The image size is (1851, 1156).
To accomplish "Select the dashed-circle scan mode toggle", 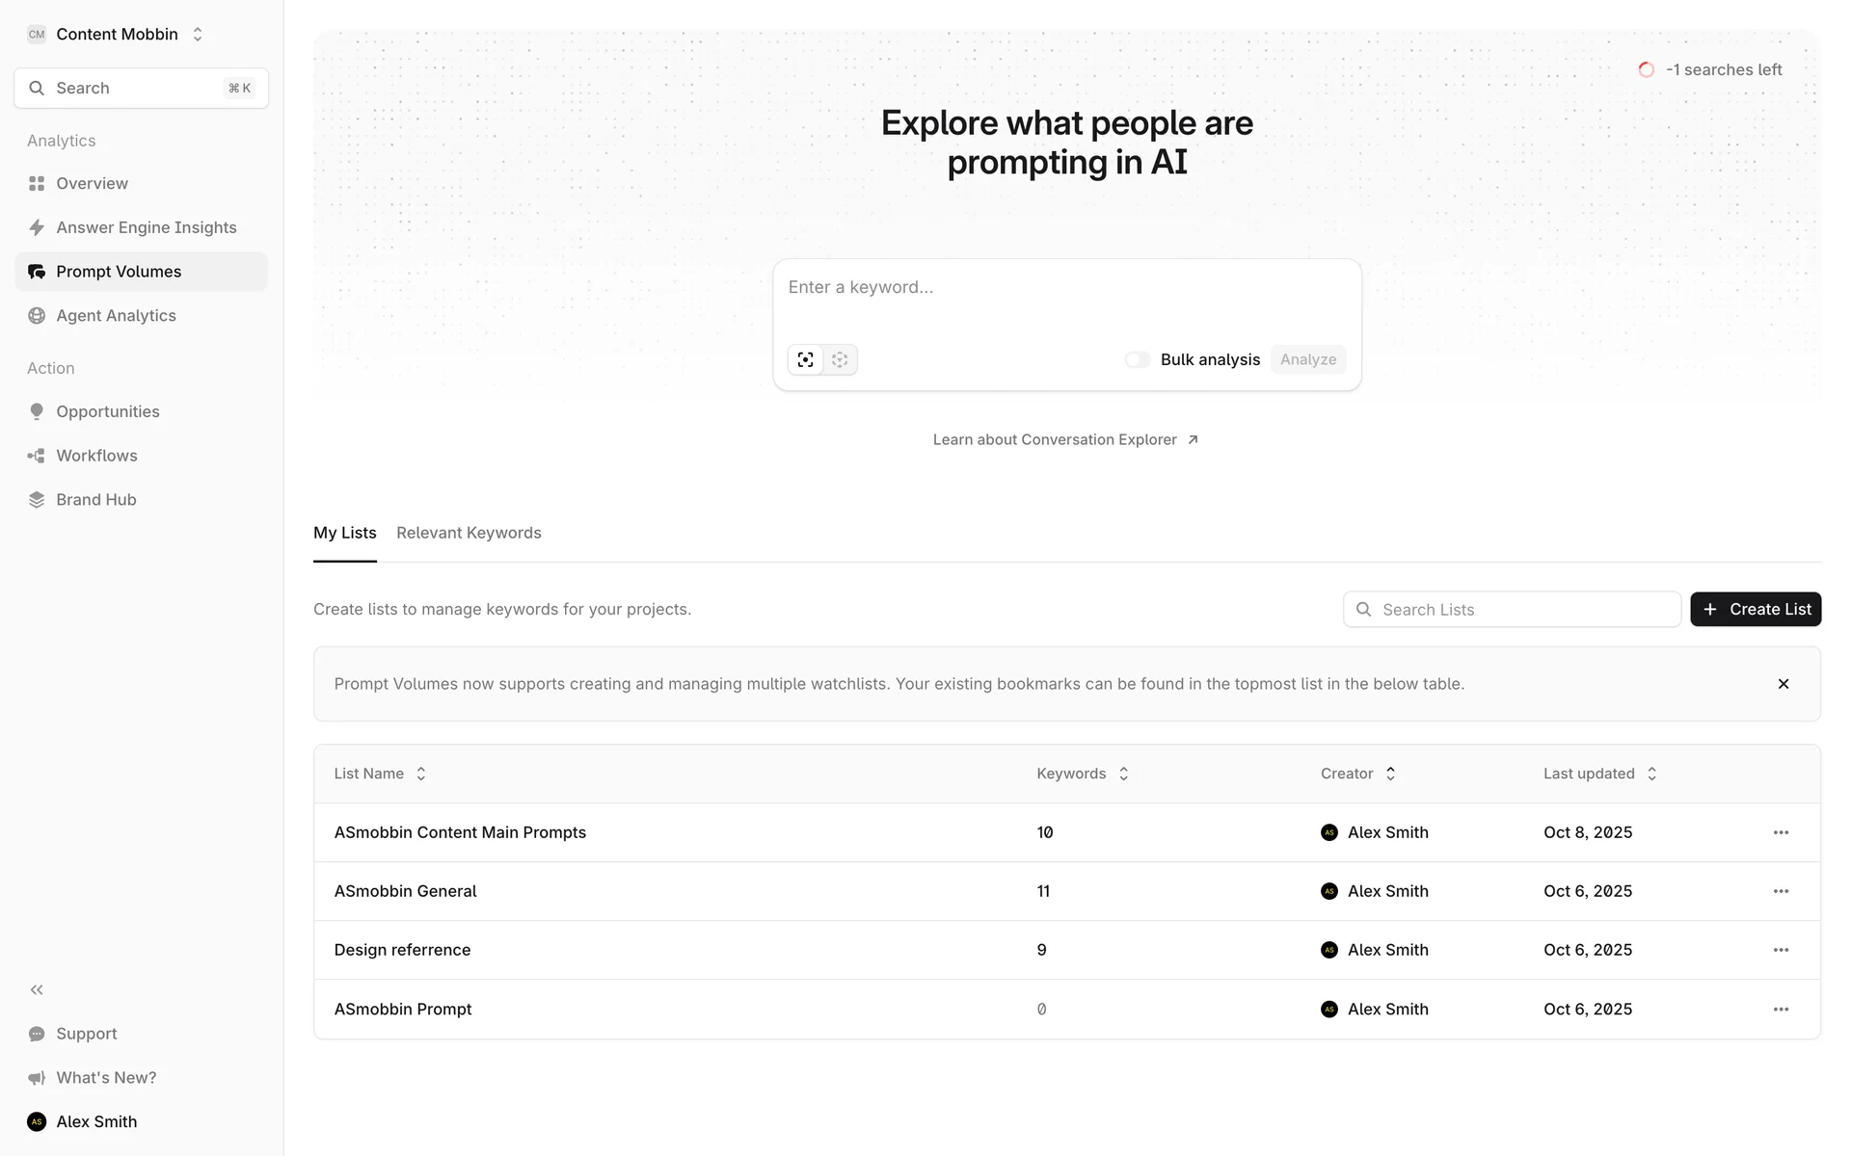I will (x=840, y=359).
